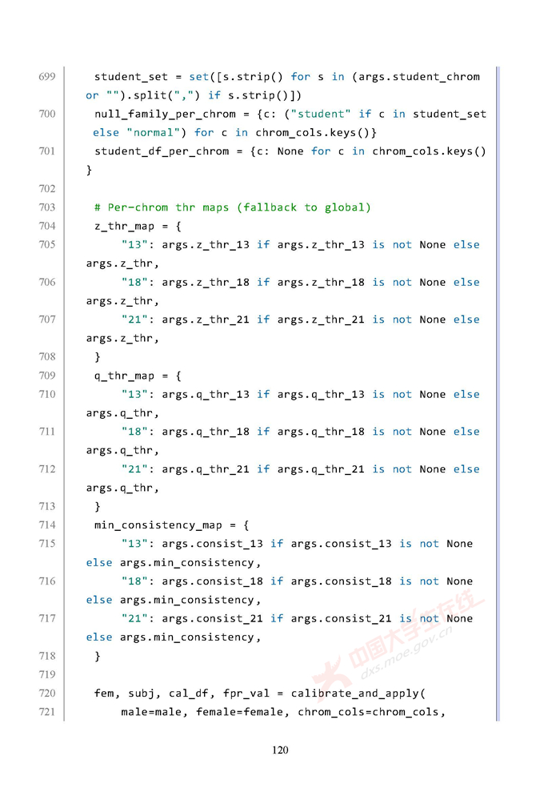Click the closing brace on line 718
The width and height of the screenshot is (560, 792).
tap(98, 656)
